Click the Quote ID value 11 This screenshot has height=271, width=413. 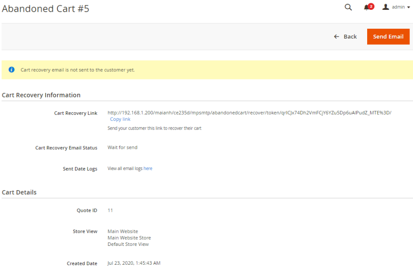tap(111, 210)
